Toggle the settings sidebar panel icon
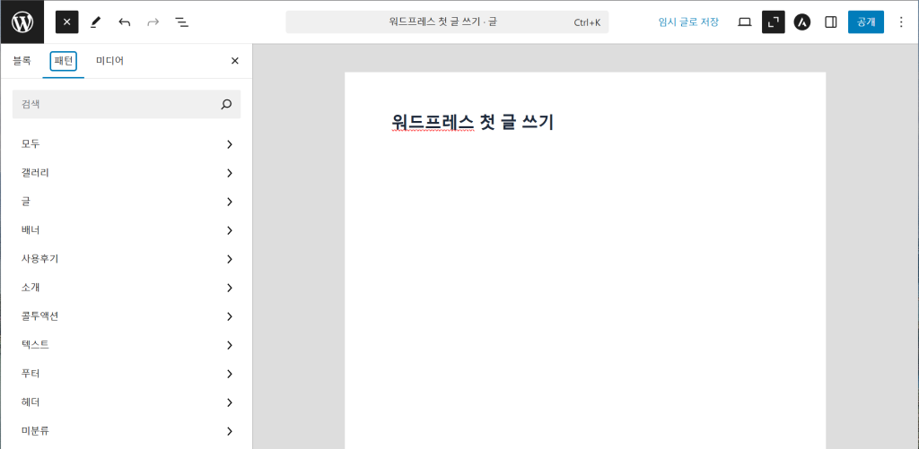 (830, 22)
